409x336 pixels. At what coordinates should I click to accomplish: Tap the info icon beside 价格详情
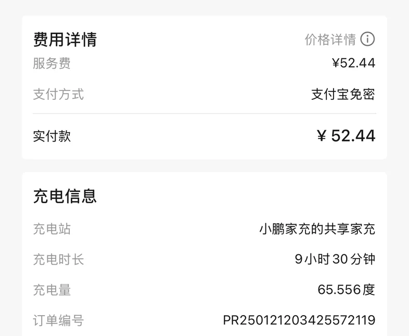[x=367, y=39]
